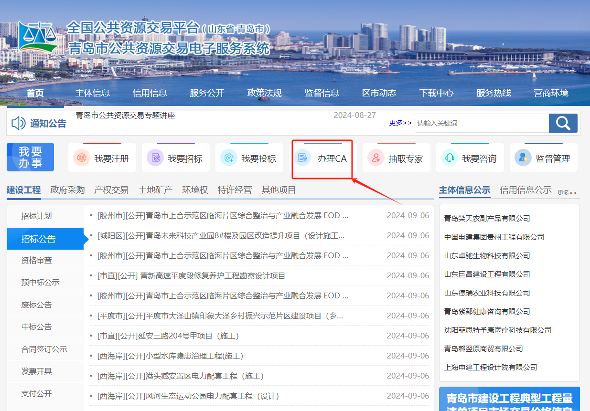Expand announcements with 更多>> link
This screenshot has height=411, width=590.
click(400, 123)
